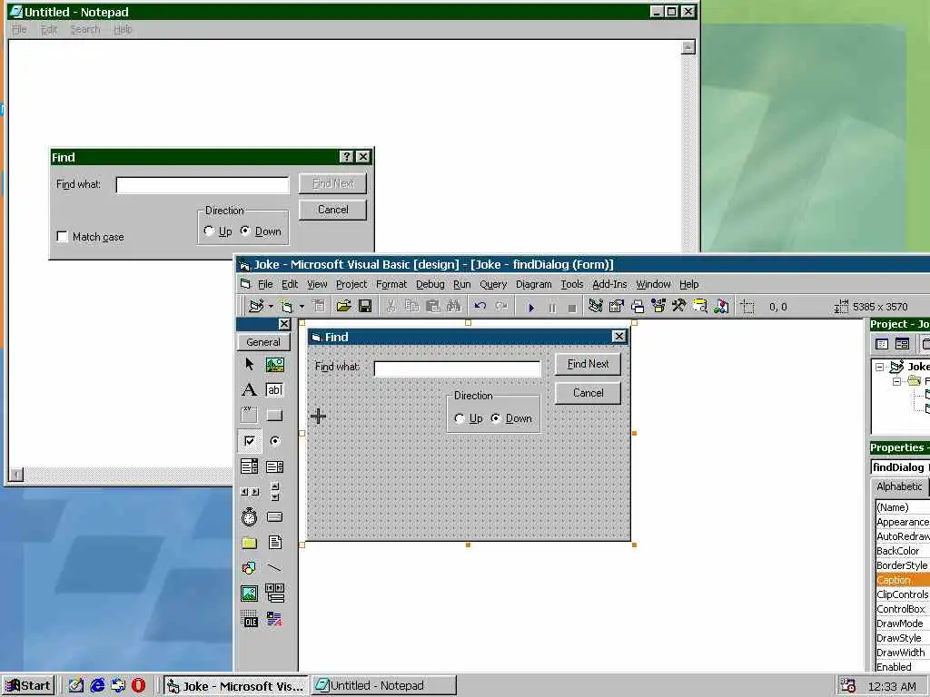Image resolution: width=930 pixels, height=697 pixels.
Task: Click Cancel in the Notepad Find dialog
Action: tap(332, 210)
